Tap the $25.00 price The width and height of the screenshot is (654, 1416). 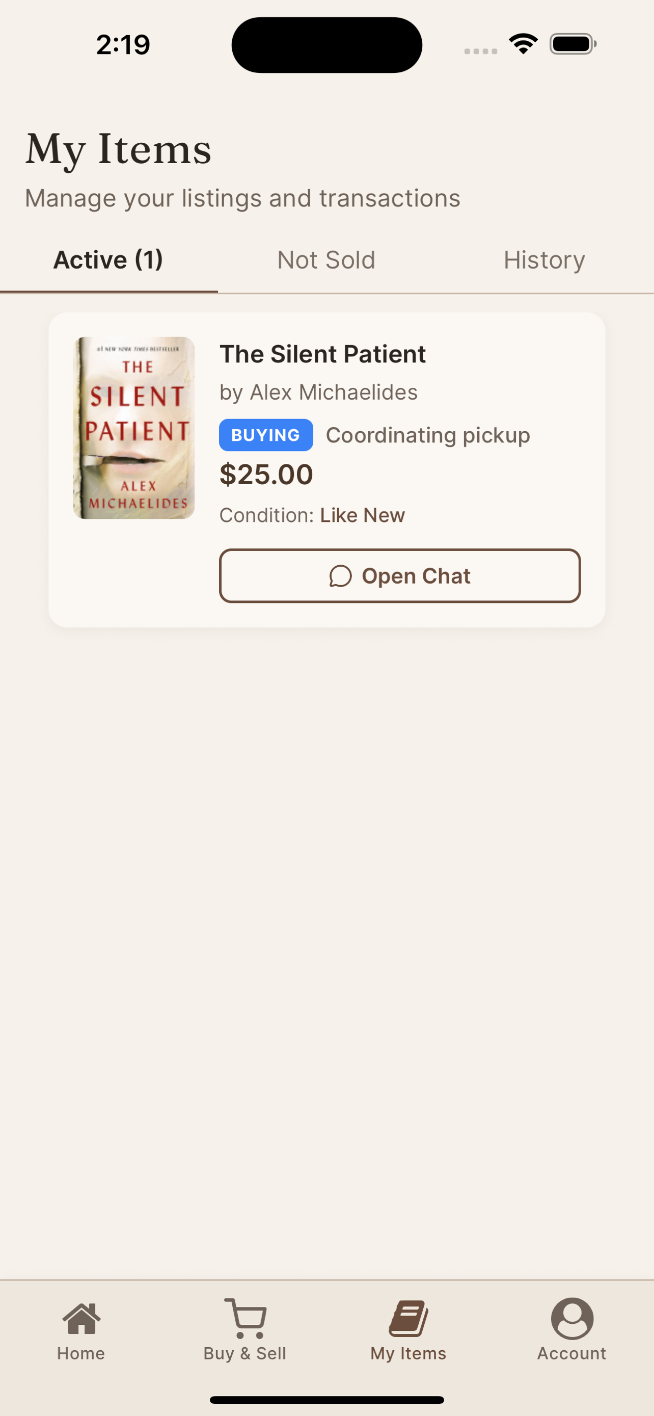pyautogui.click(x=266, y=475)
